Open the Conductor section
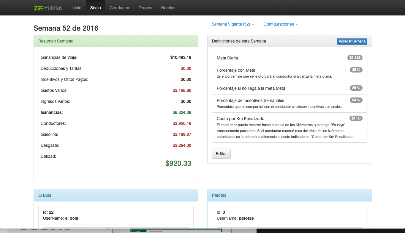Screen dimensions: 405x233 tap(120, 8)
